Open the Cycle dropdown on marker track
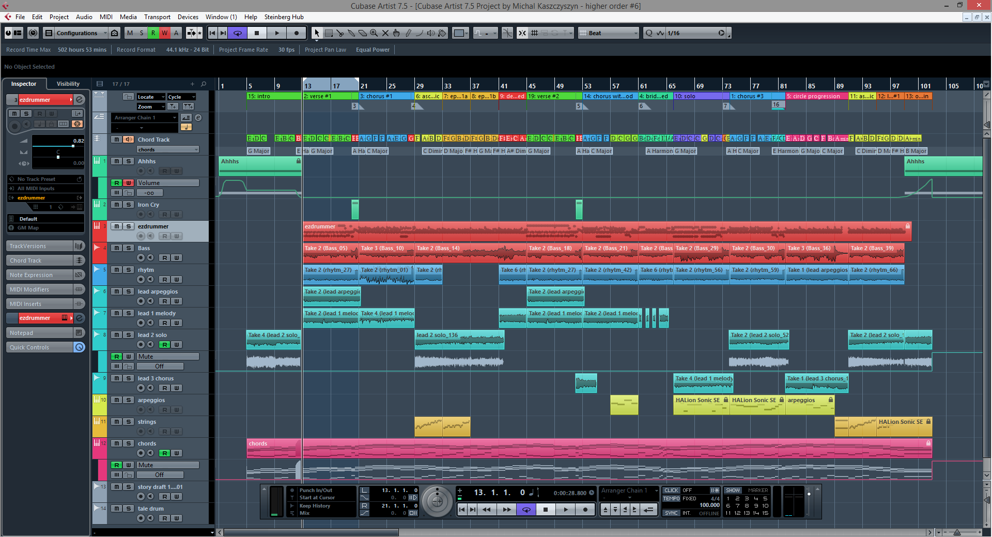 (x=181, y=97)
